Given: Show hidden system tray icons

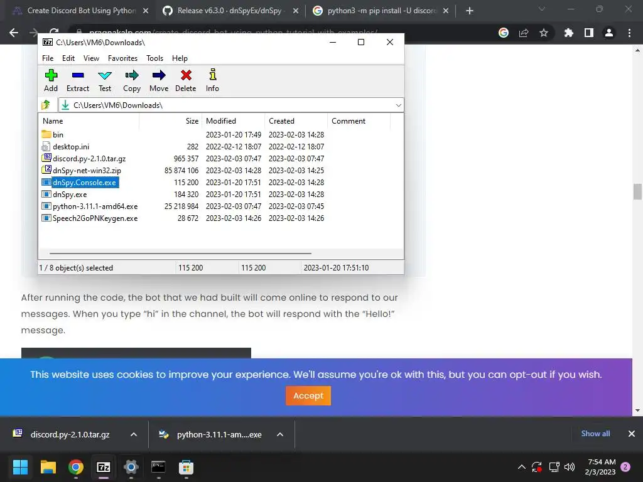Looking at the screenshot, I should [x=522, y=466].
